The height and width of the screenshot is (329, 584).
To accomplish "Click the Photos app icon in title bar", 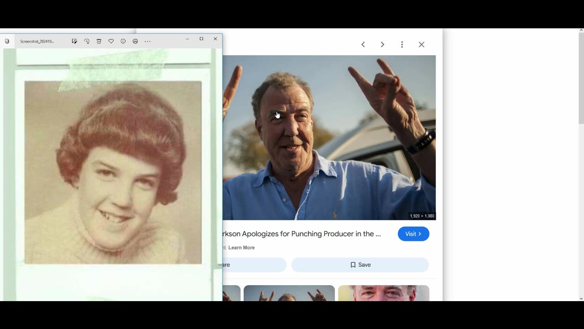I will [x=7, y=41].
